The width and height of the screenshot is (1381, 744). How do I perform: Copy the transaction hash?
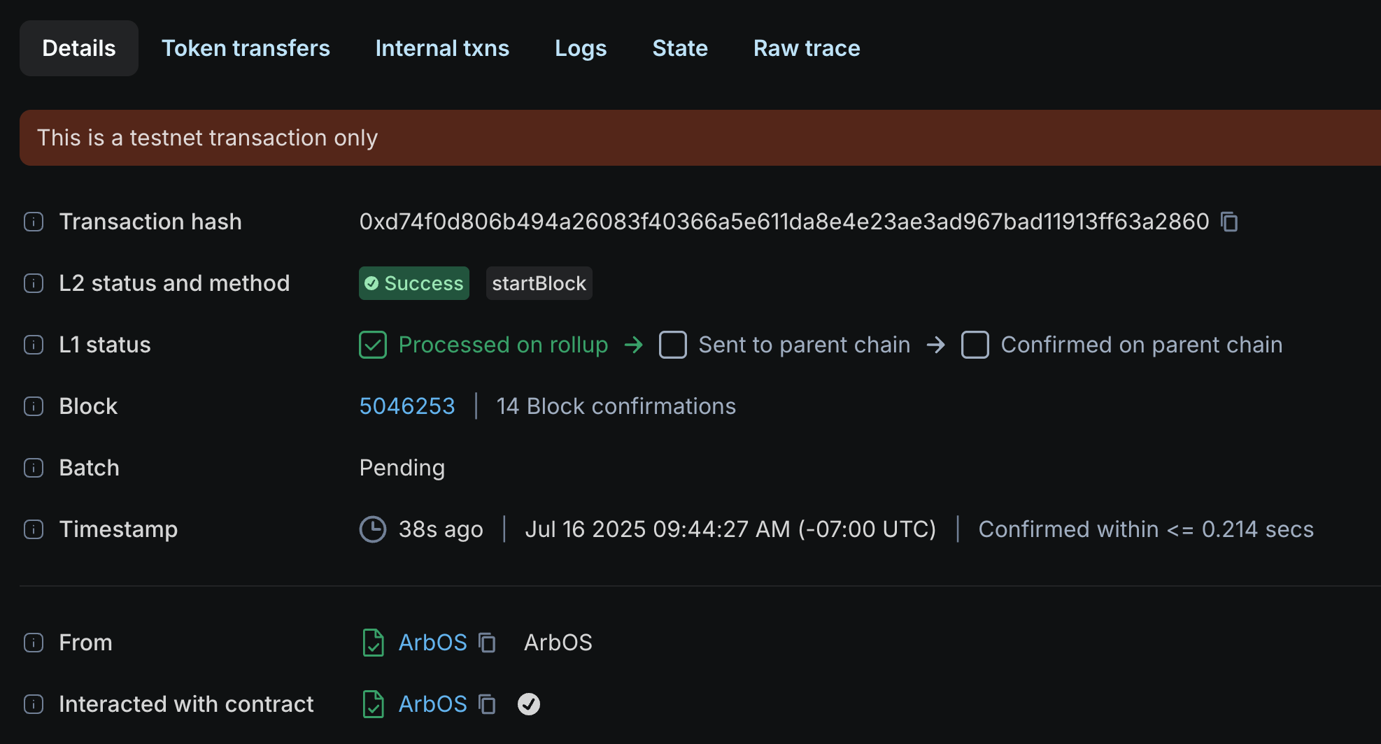1229,222
